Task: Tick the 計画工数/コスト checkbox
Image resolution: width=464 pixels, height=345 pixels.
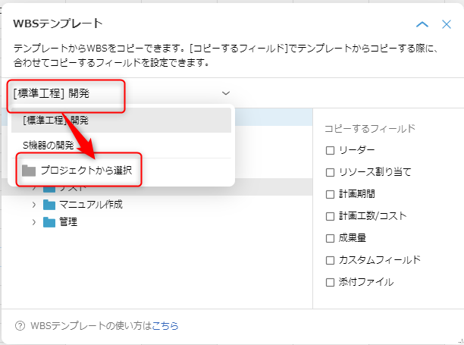Action: coord(330,216)
